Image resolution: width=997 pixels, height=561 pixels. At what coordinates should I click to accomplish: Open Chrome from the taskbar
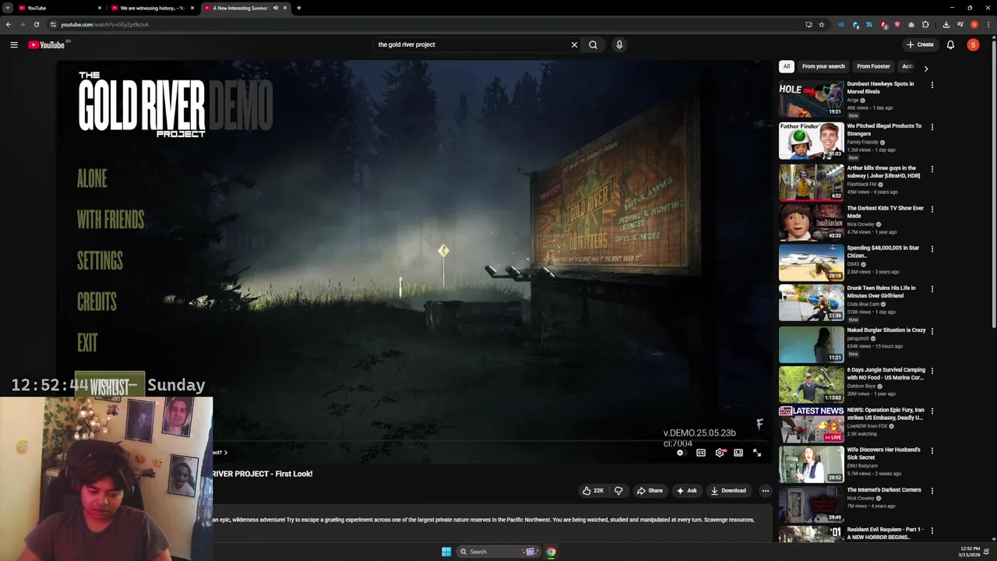[551, 552]
